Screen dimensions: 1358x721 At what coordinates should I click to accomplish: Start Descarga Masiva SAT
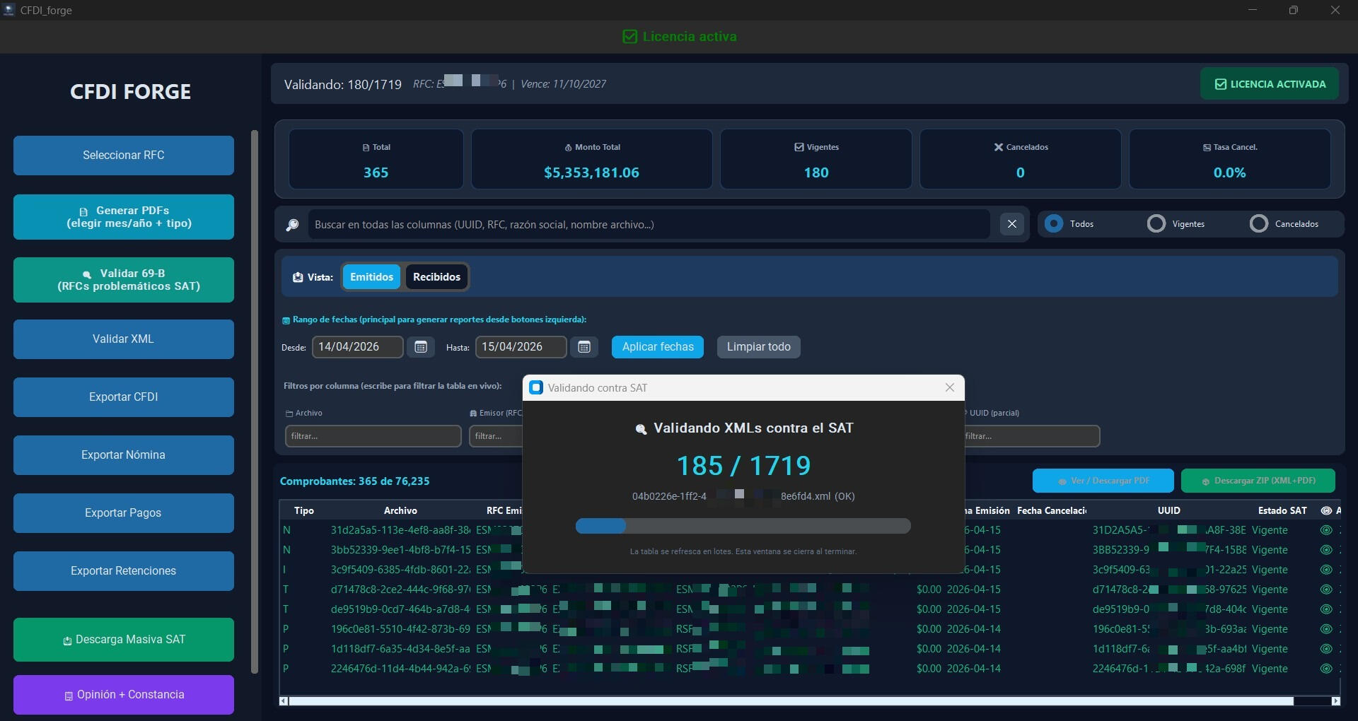coord(124,640)
